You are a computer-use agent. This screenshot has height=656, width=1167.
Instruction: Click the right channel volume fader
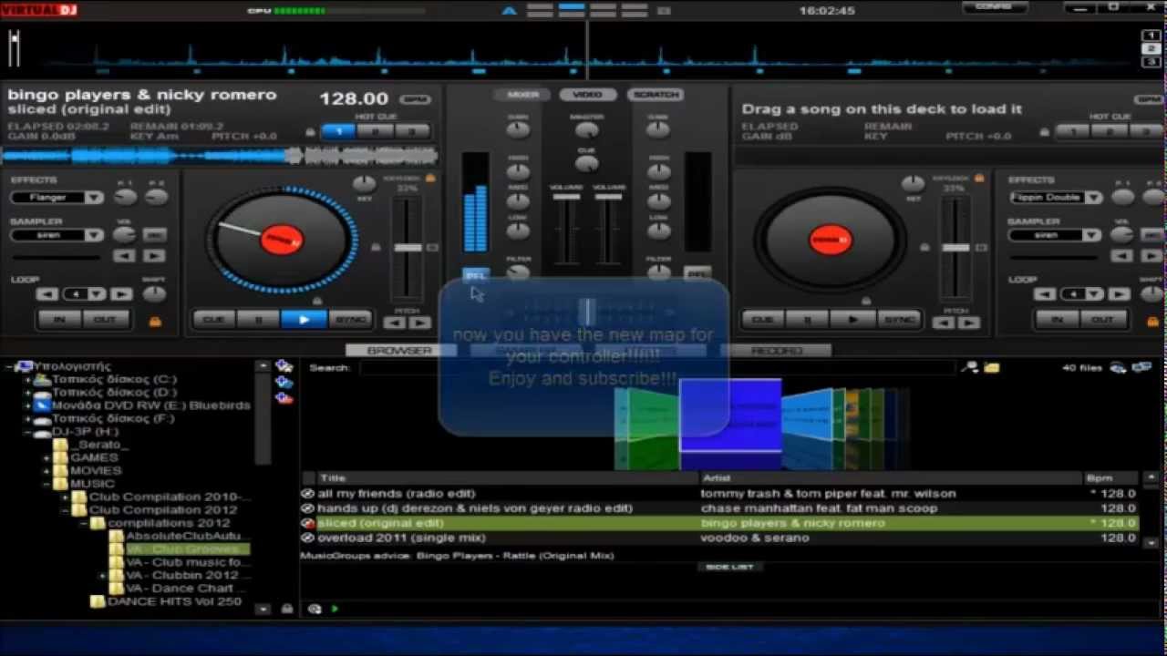pyautogui.click(x=609, y=196)
